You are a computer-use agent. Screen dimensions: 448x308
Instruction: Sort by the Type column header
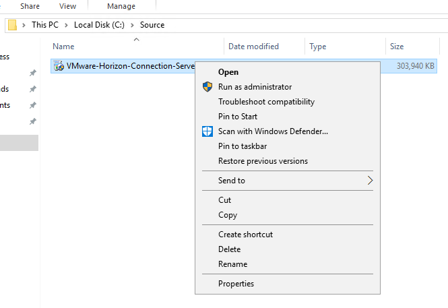(x=318, y=47)
